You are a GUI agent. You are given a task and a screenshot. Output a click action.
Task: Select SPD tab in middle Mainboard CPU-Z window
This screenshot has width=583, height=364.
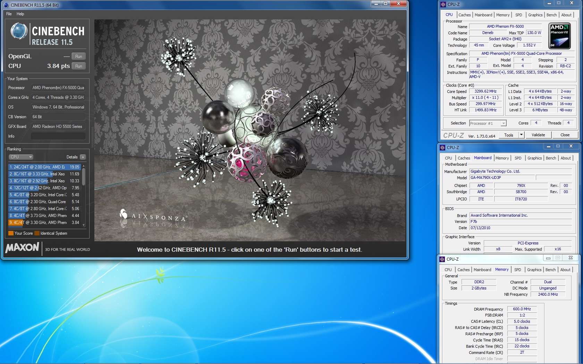pyautogui.click(x=518, y=158)
